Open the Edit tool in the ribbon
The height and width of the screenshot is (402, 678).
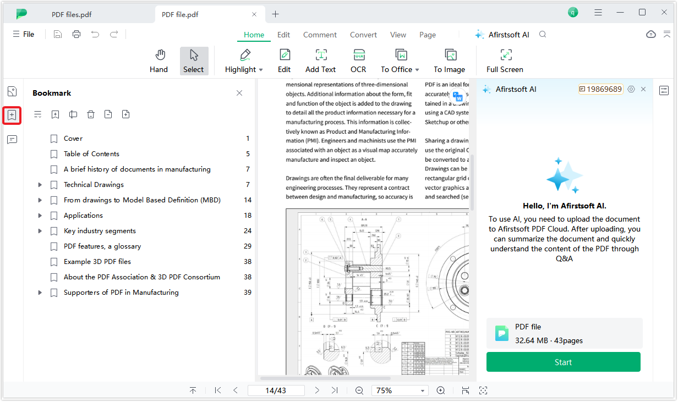(284, 60)
